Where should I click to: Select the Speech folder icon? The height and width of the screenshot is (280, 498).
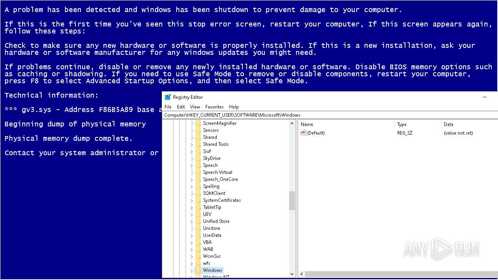click(x=198, y=165)
